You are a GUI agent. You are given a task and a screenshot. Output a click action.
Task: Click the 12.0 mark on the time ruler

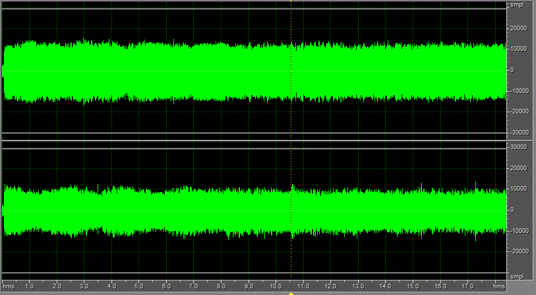pos(330,286)
